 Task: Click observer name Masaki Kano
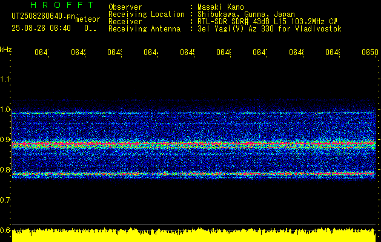pos(221,7)
